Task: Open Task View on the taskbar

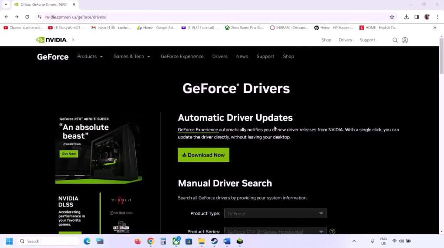Action: point(100,241)
